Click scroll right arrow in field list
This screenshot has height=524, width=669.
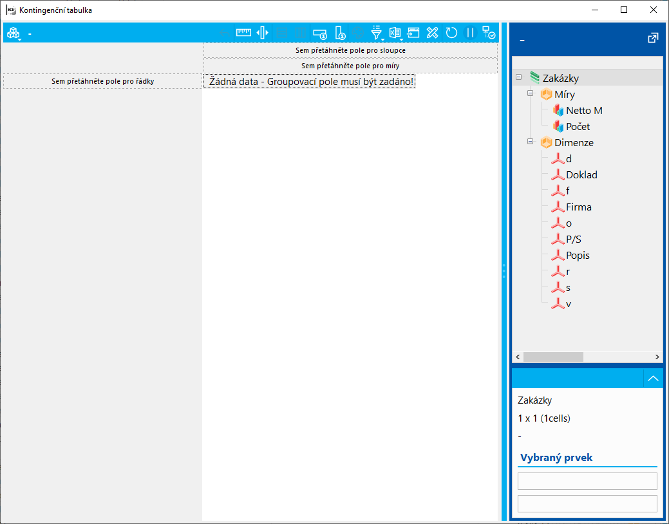point(657,357)
